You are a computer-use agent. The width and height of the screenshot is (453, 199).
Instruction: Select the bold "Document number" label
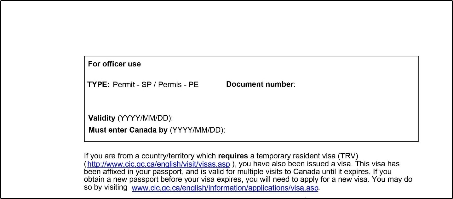click(x=260, y=84)
